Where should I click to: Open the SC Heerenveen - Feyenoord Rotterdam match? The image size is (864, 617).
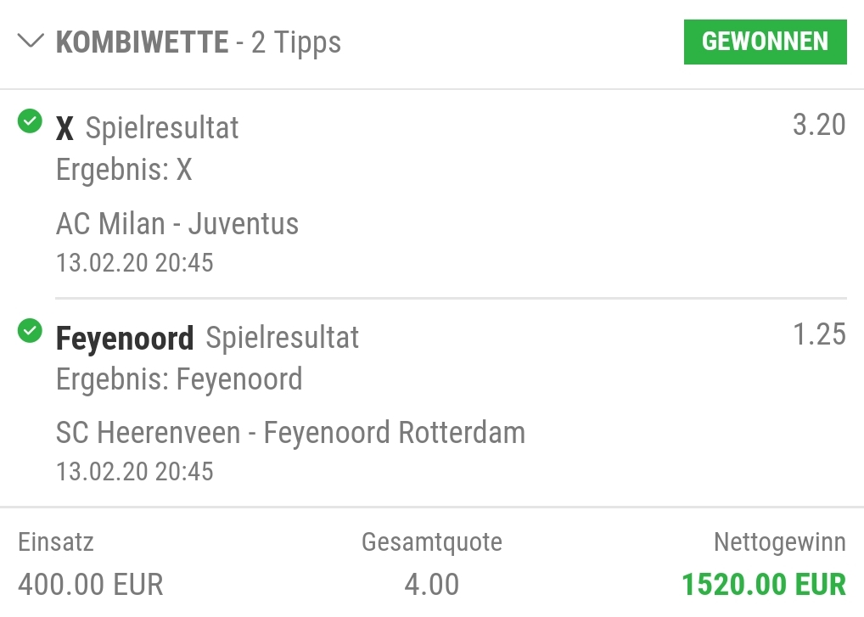290,433
